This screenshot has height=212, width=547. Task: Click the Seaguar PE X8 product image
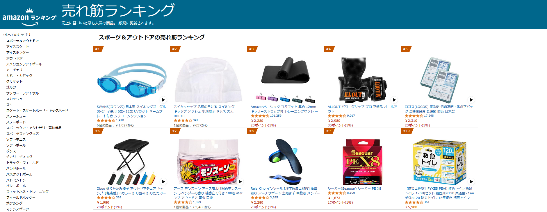tap(362, 162)
